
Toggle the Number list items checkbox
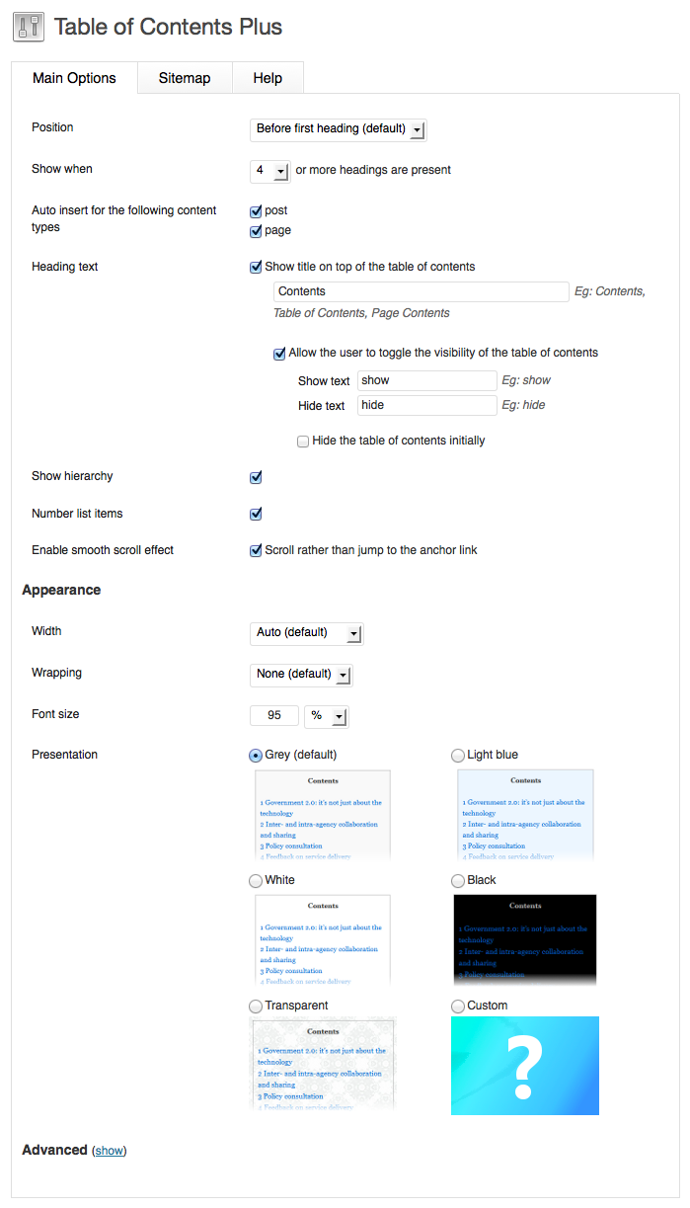point(256,515)
